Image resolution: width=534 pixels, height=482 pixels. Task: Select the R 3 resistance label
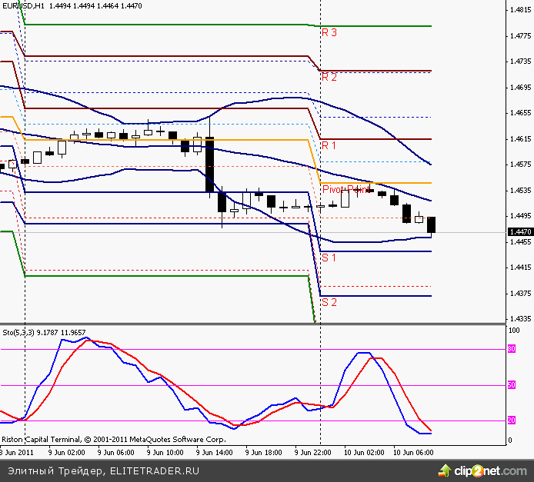(x=329, y=33)
